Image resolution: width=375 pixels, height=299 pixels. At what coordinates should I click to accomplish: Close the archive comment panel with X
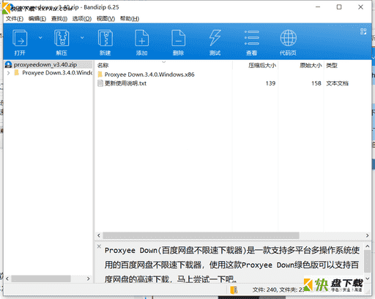coord(99,246)
